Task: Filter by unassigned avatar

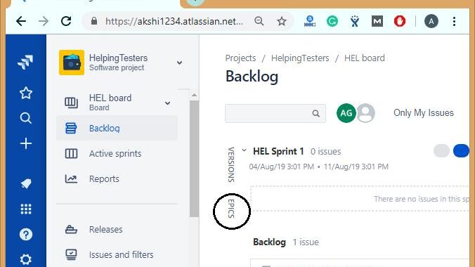Action: pyautogui.click(x=366, y=113)
